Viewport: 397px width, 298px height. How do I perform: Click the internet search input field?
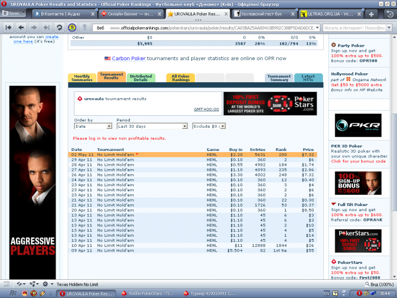point(354,28)
